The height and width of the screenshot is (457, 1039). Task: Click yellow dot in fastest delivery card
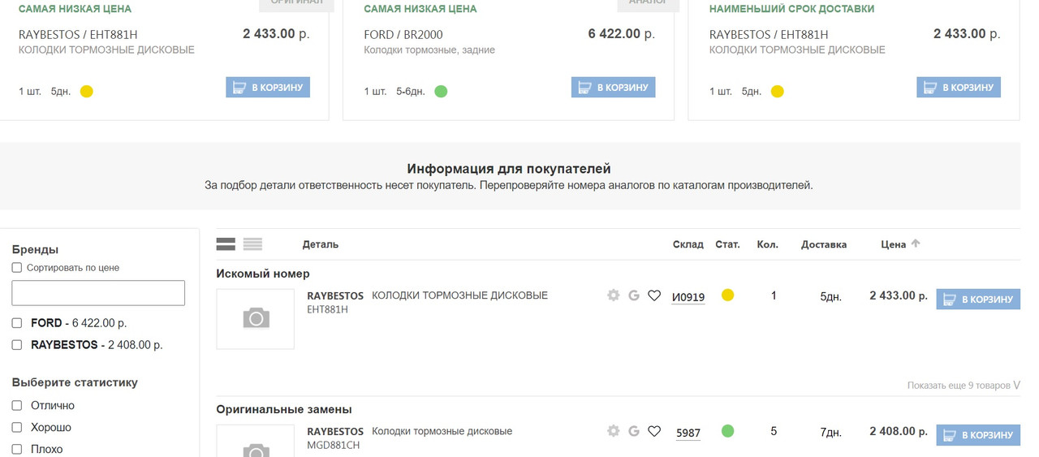tap(777, 91)
